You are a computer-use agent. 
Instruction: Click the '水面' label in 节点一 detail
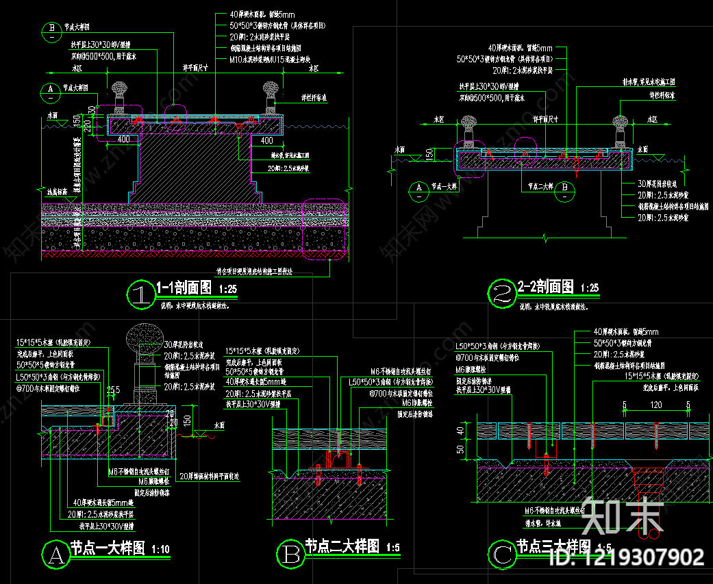[219, 425]
